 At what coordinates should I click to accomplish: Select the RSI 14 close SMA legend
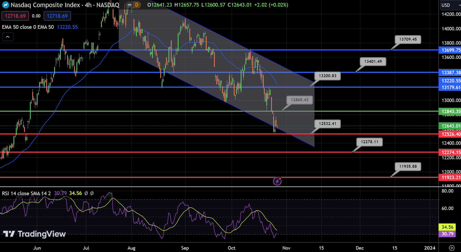26,193
